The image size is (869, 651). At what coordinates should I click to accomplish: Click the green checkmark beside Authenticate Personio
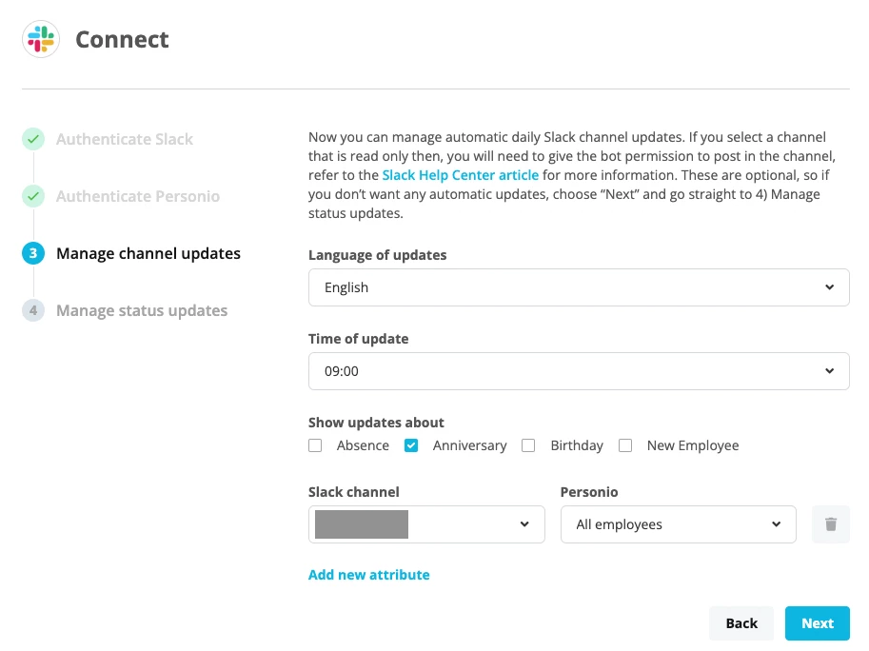tap(33, 196)
